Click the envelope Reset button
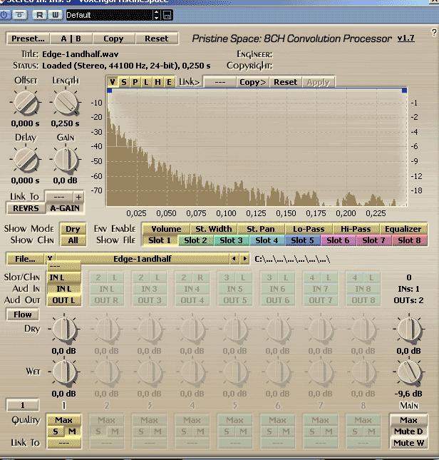 pos(286,82)
